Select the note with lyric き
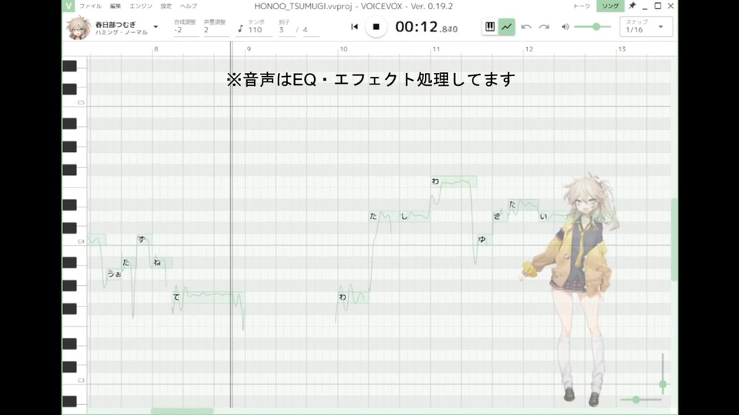Image resolution: width=739 pixels, height=415 pixels. point(500,216)
